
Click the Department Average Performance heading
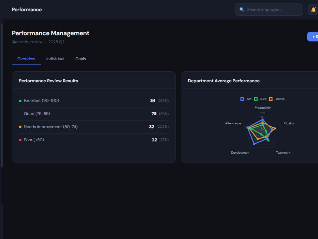[224, 81]
